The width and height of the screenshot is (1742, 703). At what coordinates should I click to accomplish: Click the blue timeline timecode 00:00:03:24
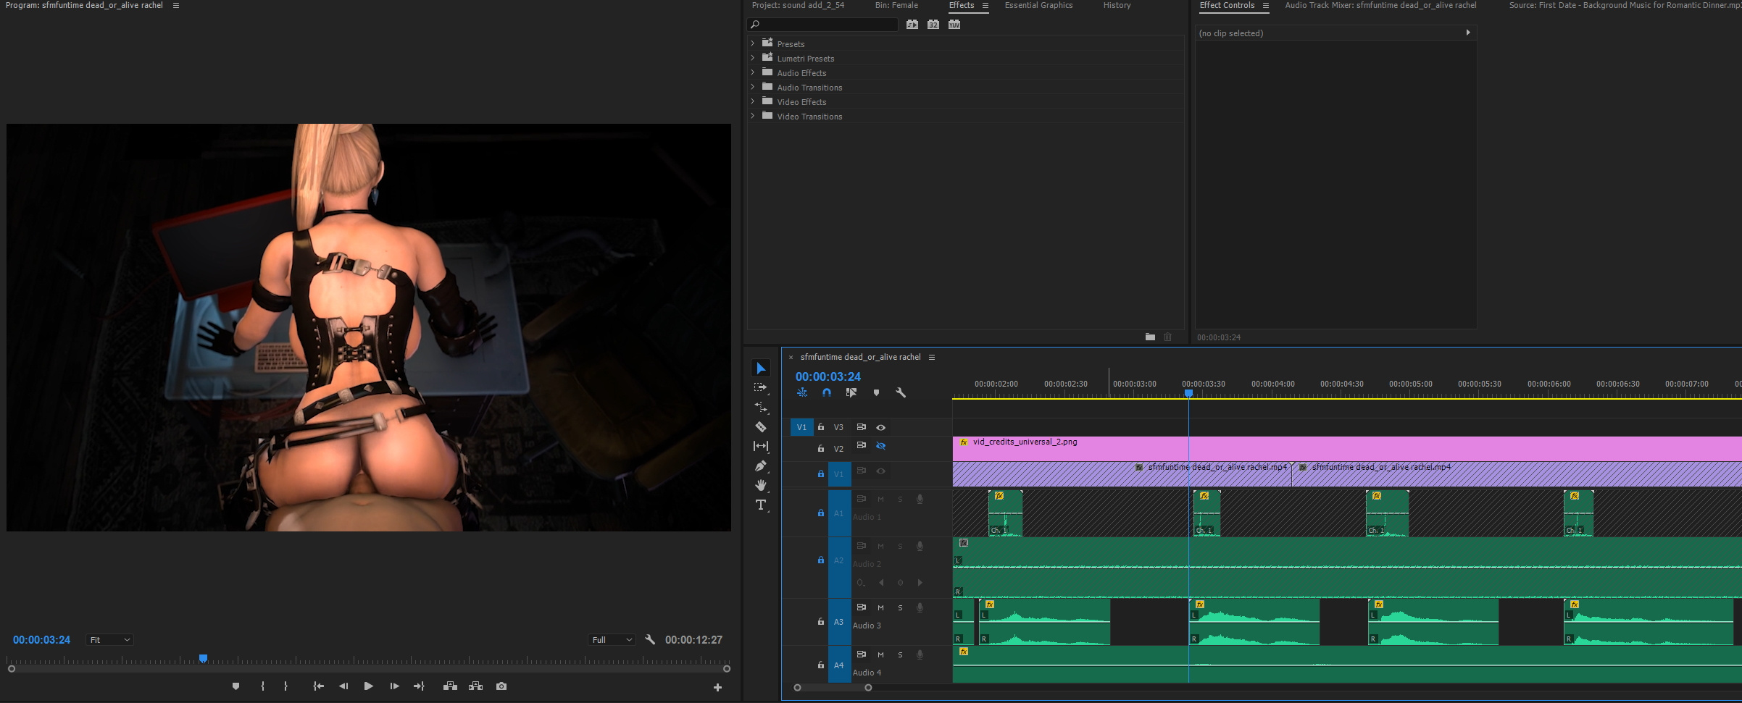[828, 376]
